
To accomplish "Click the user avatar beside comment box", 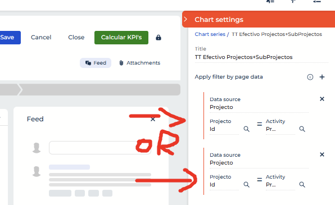I will (37, 148).
